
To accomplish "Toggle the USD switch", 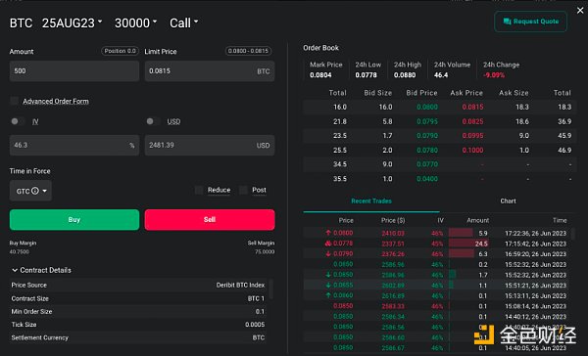I will point(153,121).
